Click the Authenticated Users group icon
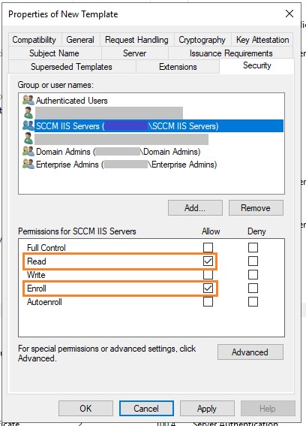This screenshot has height=426, width=306. [28, 100]
